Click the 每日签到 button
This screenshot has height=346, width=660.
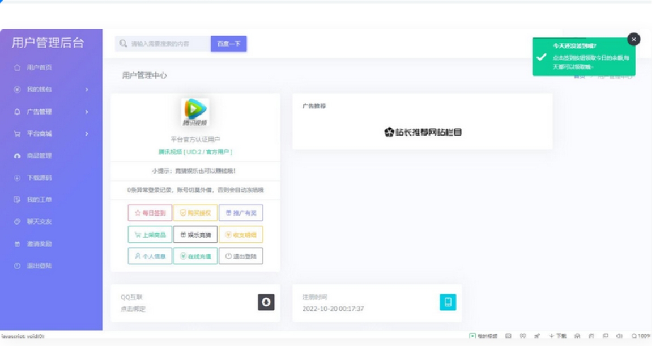[150, 213]
